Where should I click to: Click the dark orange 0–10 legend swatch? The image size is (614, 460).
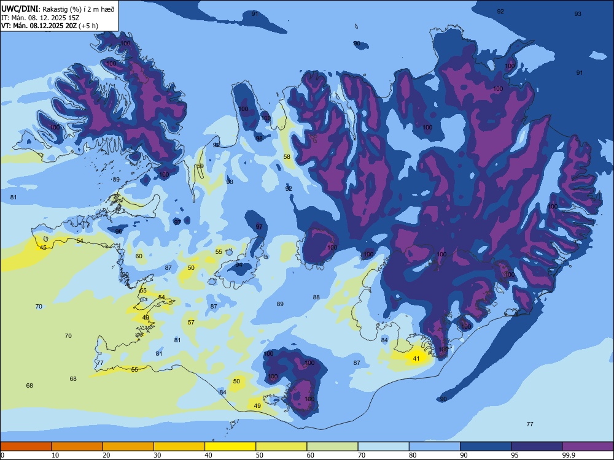click(26, 447)
